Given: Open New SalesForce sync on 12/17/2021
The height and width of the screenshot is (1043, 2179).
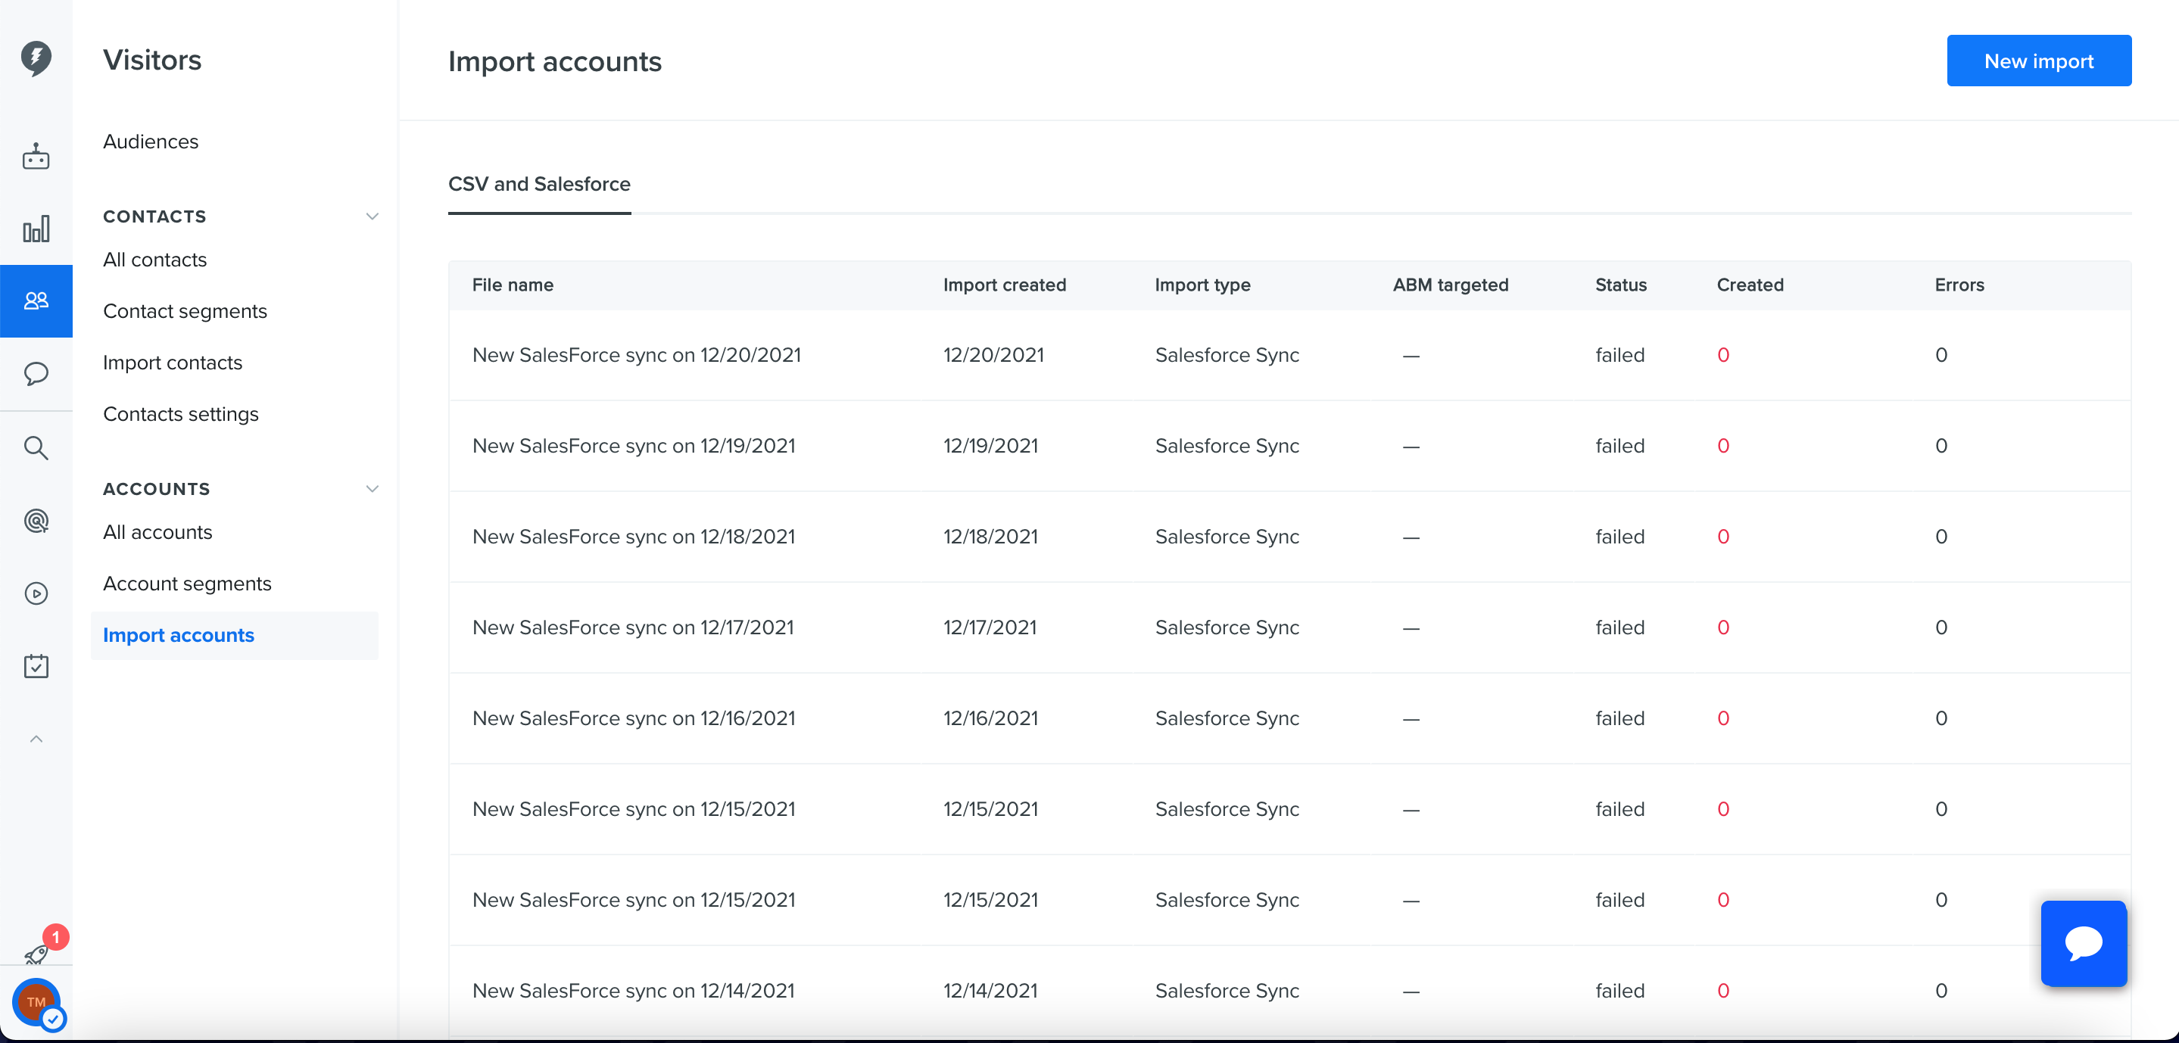Looking at the screenshot, I should coord(633,627).
